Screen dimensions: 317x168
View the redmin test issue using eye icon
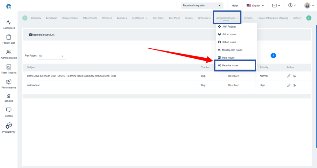294,85
